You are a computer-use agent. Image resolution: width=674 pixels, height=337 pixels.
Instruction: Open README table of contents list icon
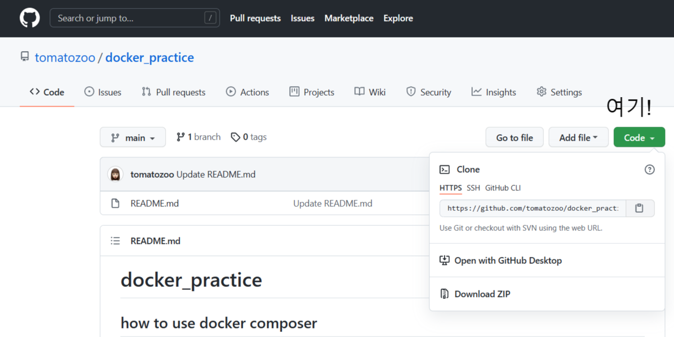click(x=116, y=241)
